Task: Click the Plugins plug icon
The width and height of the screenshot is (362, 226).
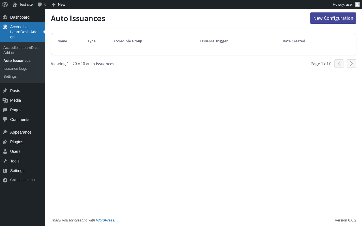Action: pyautogui.click(x=5, y=142)
